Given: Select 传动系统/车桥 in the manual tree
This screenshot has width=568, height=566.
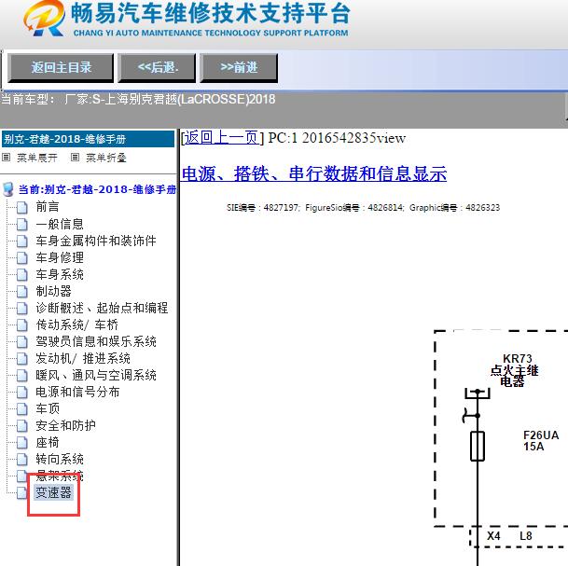Looking at the screenshot, I should tap(76, 324).
